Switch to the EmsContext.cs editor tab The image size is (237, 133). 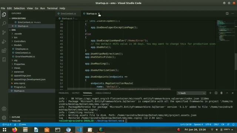point(68,14)
